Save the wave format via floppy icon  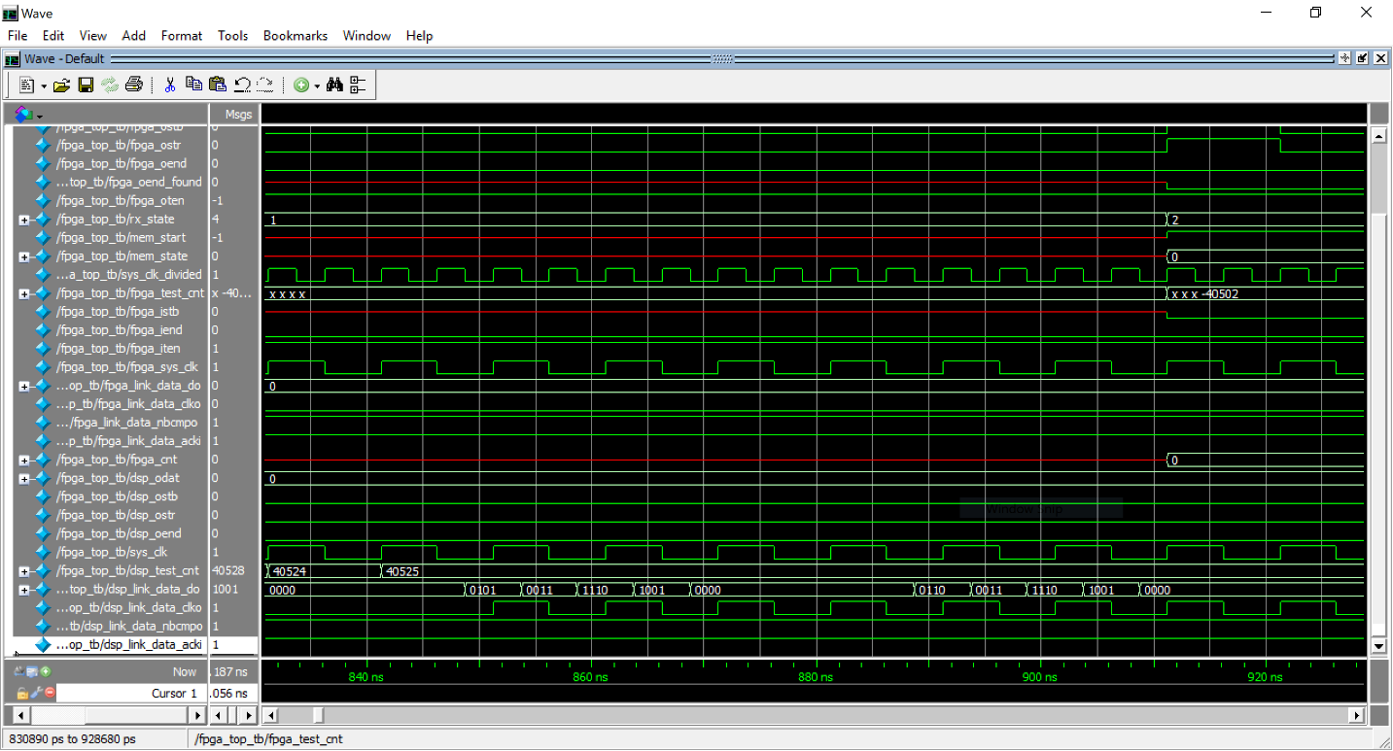[86, 85]
